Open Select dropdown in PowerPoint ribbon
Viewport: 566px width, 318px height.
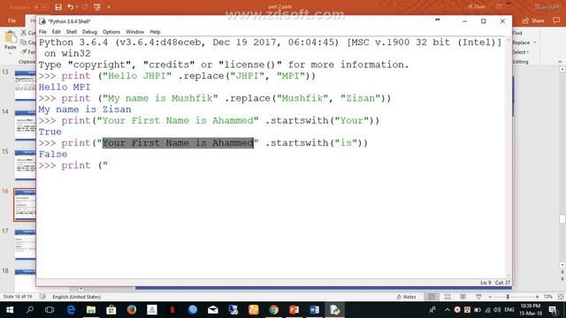pos(521,52)
